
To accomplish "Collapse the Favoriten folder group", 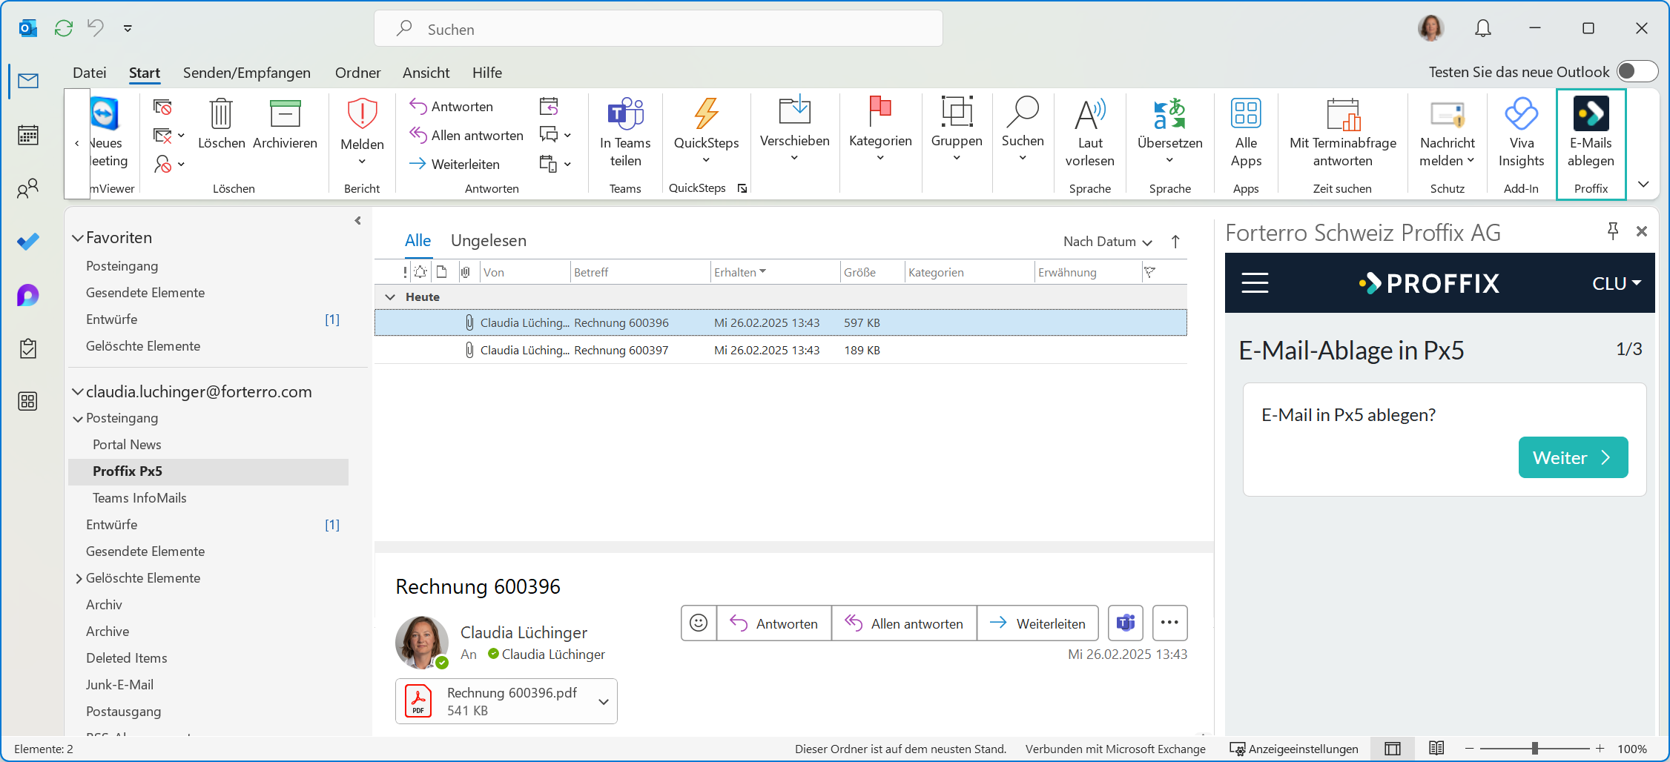I will click(x=77, y=238).
